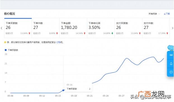The image size is (174, 102).
Task: Click the 05-21 x-axis date label
Action: 90,96
